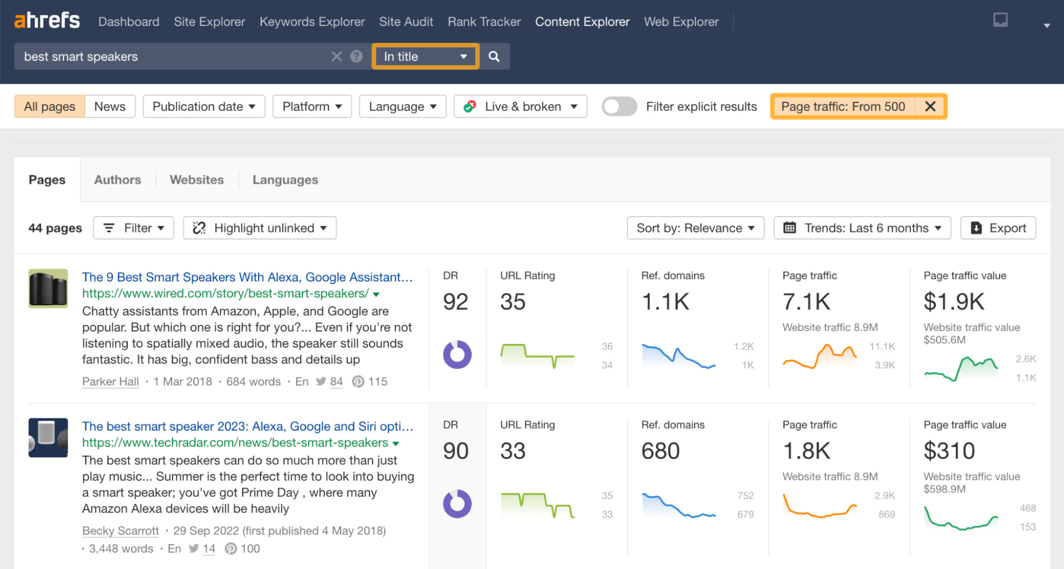Open the wired.com smart speakers article link
Viewport: 1064px width, 569px height.
(246, 277)
